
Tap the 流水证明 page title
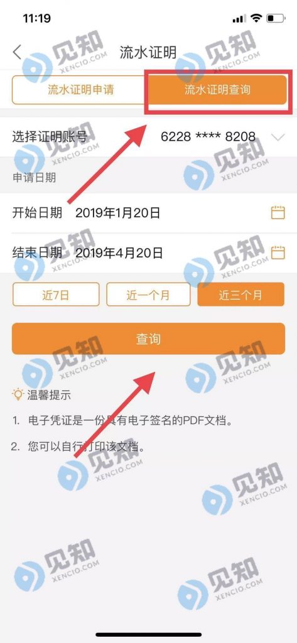[148, 53]
